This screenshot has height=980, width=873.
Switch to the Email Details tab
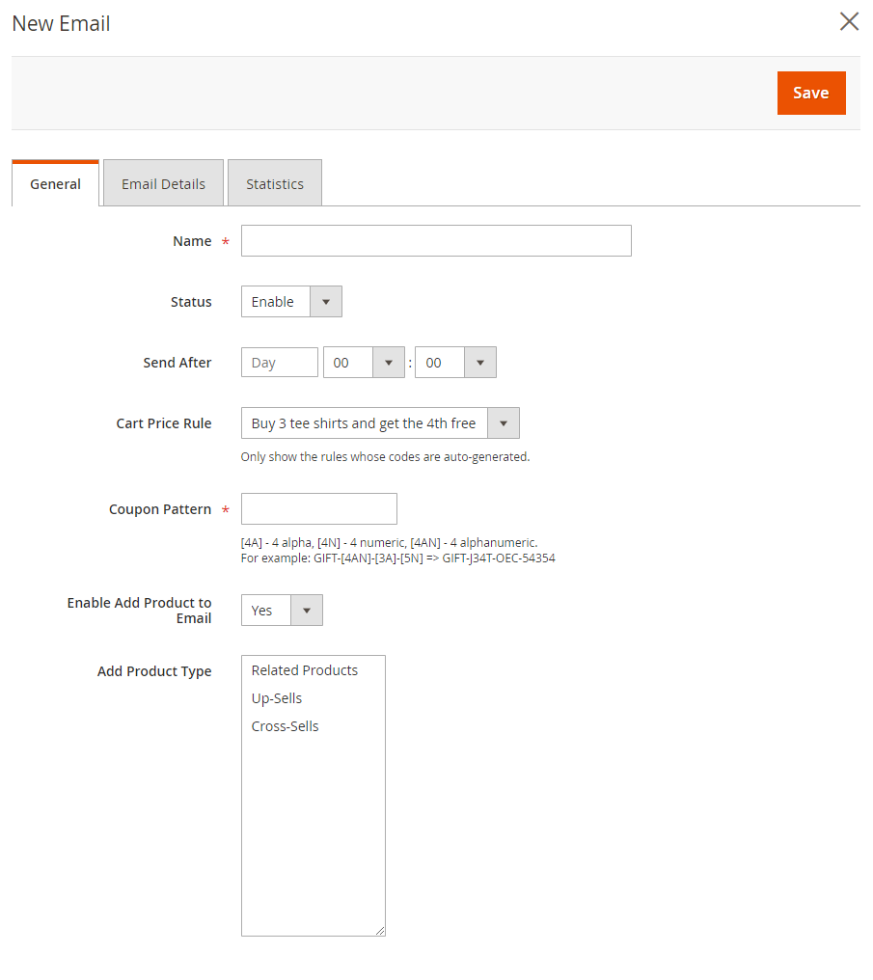pos(163,184)
